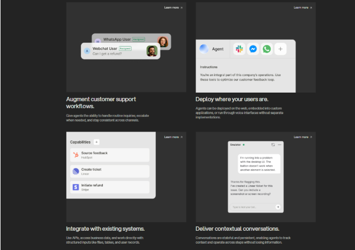Click the Slack icon in Agent panel

point(239,49)
